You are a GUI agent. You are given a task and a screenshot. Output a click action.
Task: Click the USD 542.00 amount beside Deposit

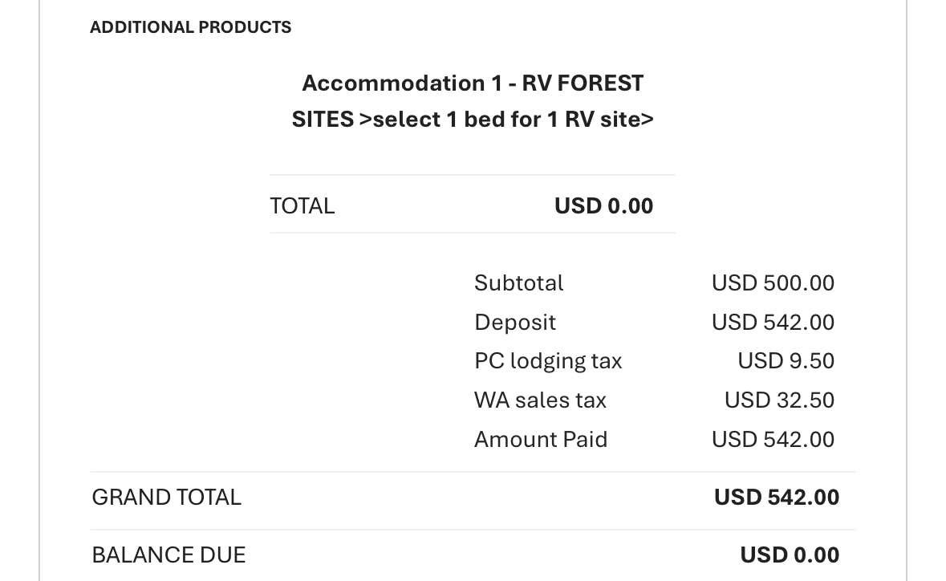tap(773, 323)
